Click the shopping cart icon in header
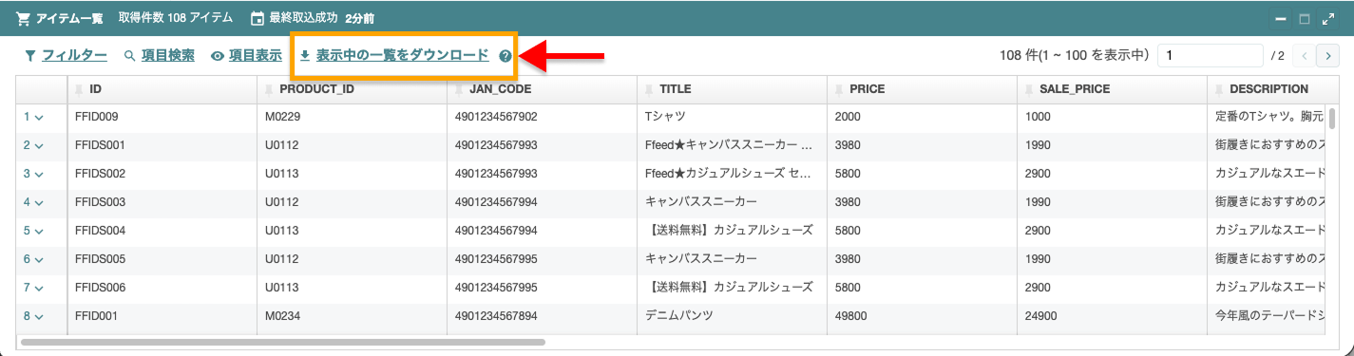The image size is (1354, 356). tap(24, 18)
